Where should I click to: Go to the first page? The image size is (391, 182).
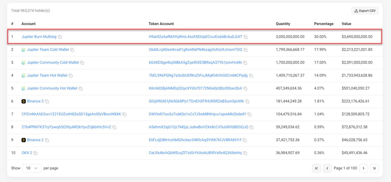[316, 168]
